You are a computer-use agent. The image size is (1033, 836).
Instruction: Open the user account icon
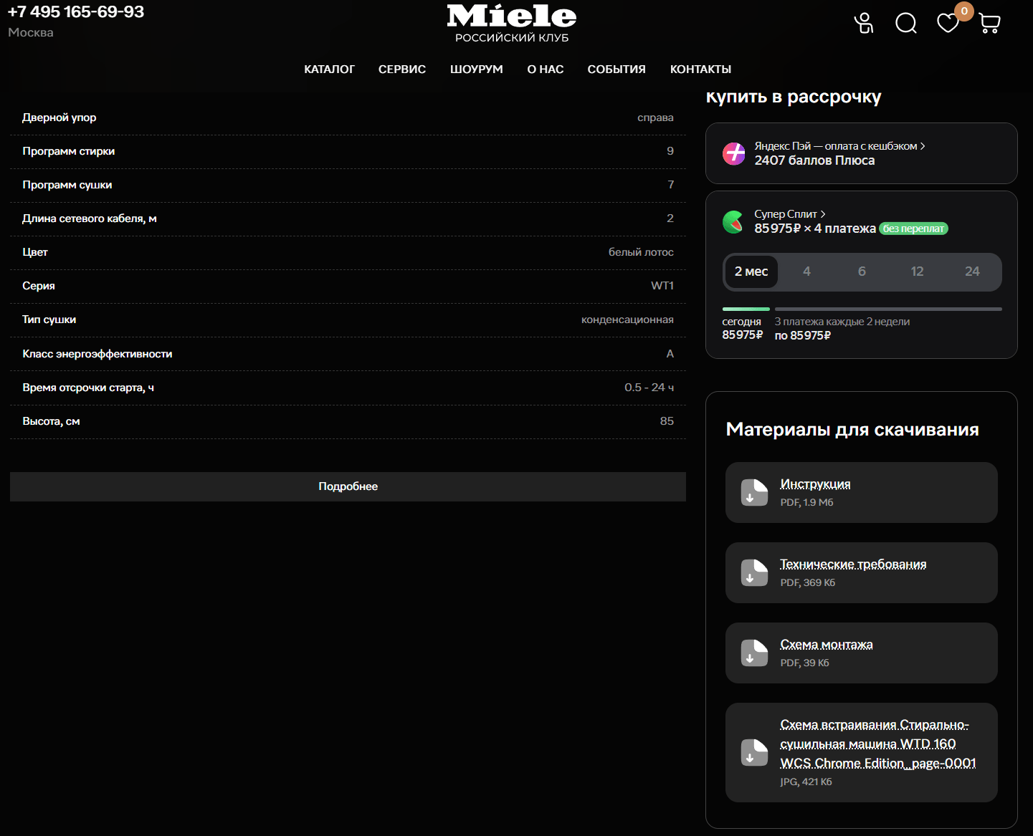click(x=865, y=23)
